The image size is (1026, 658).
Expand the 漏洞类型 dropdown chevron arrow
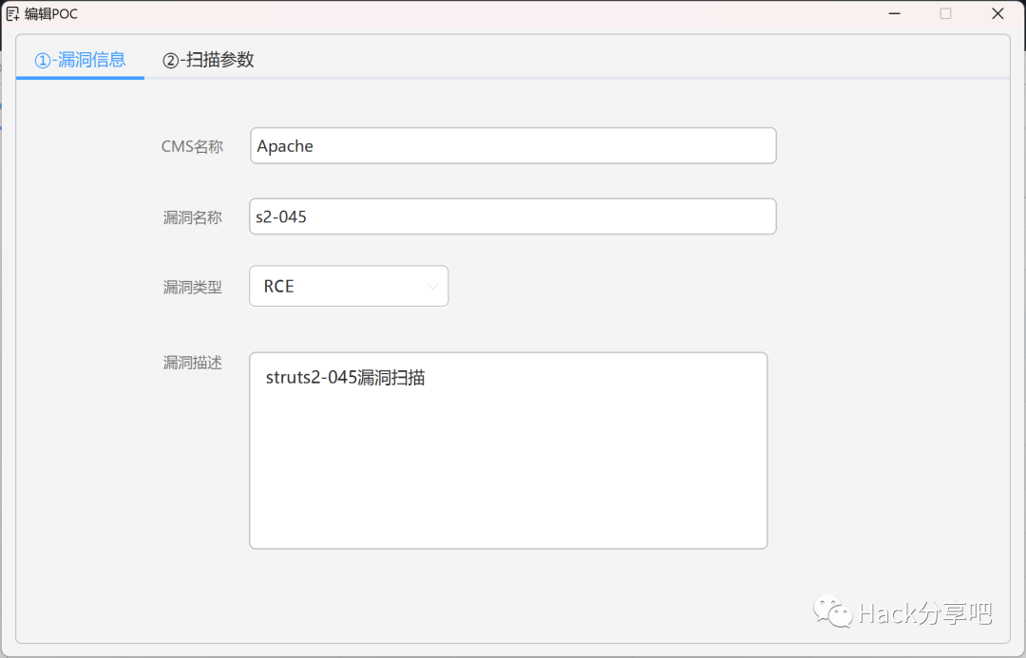click(433, 286)
